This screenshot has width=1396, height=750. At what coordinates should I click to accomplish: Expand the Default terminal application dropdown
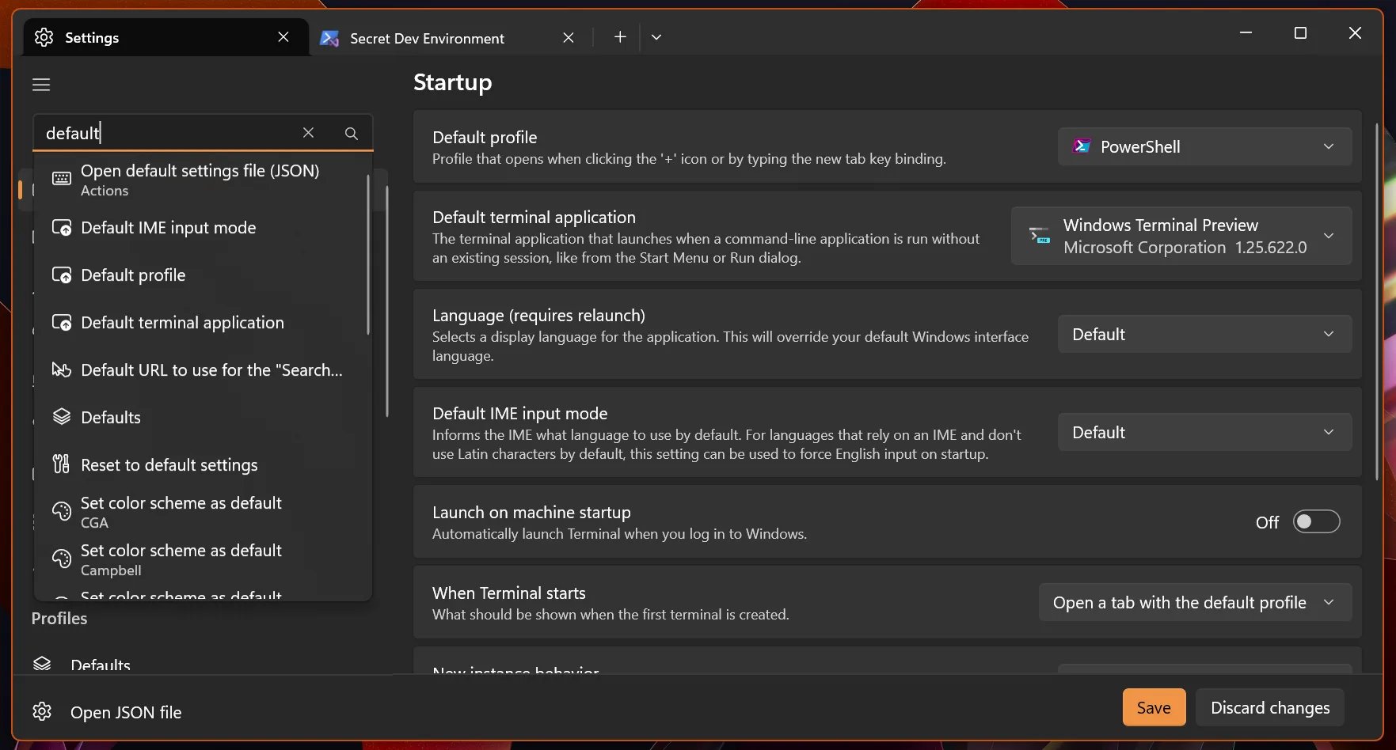1181,236
